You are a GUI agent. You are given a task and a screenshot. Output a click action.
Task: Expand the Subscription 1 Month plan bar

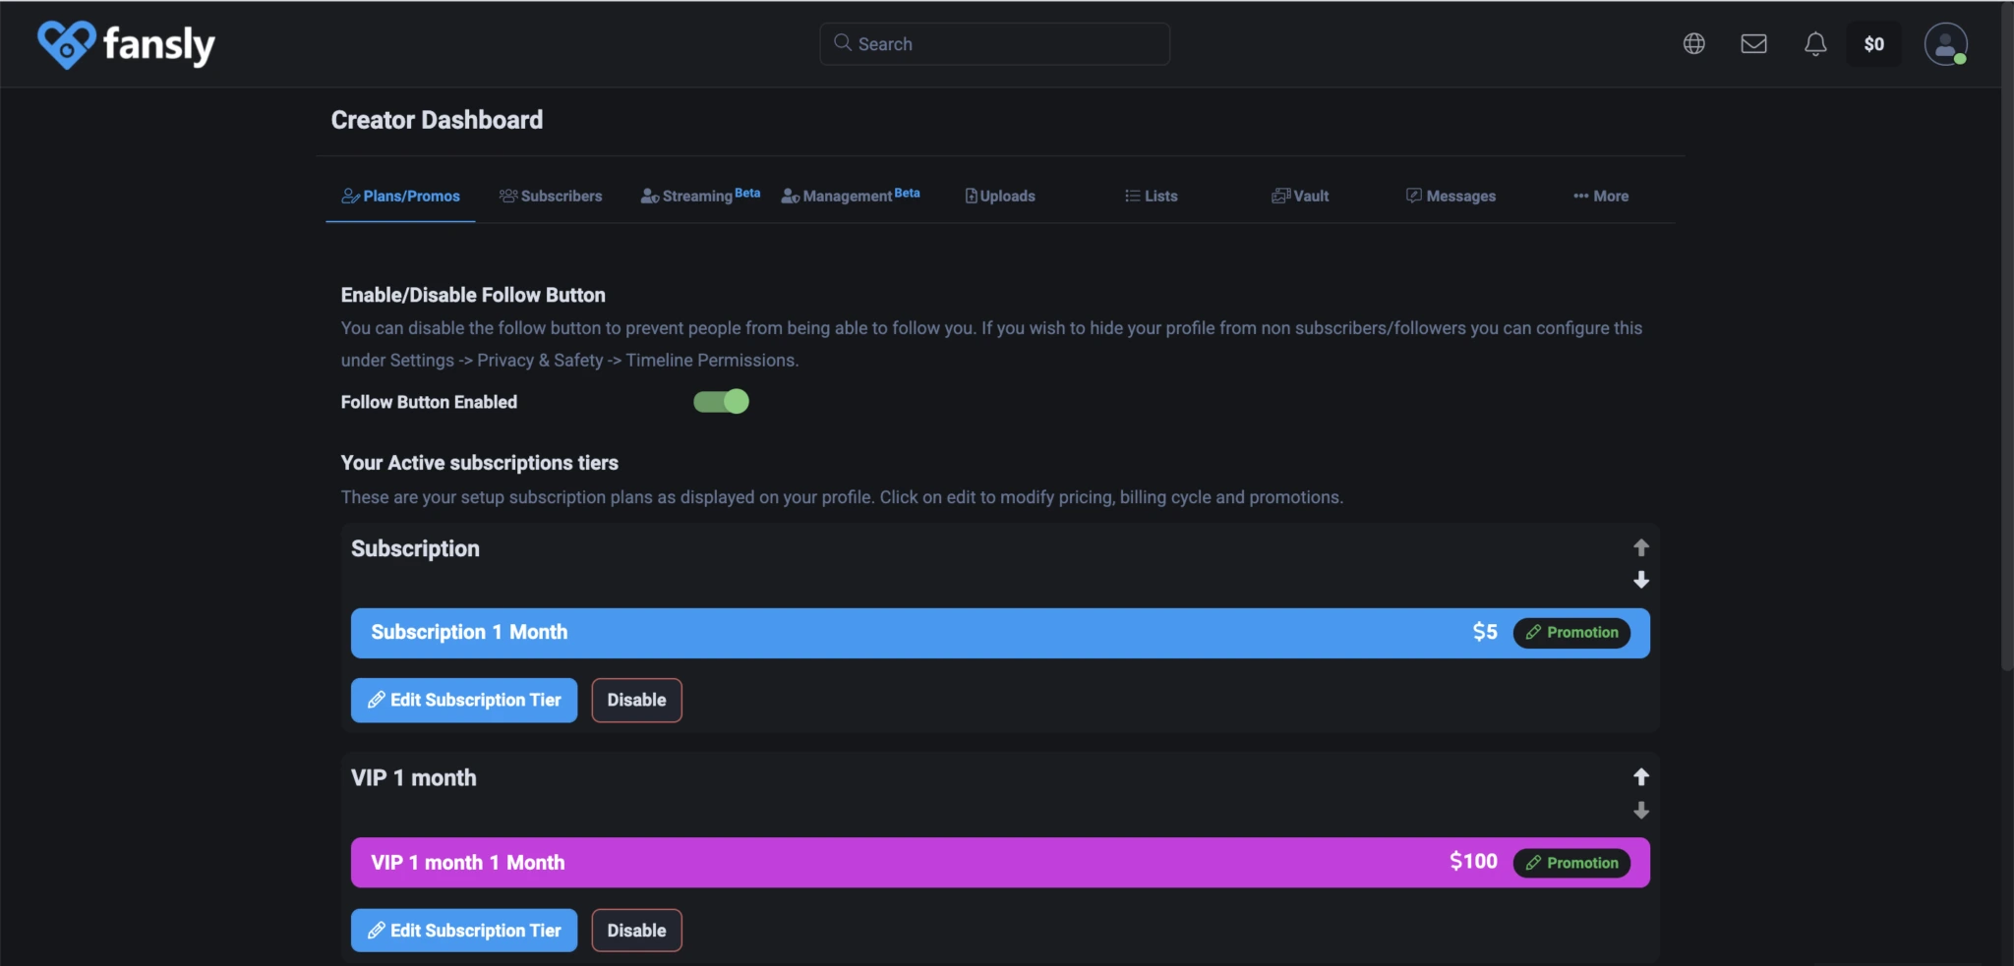[x=885, y=633]
